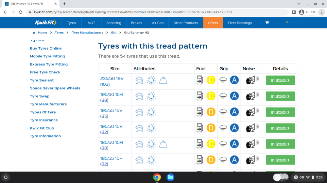327x183 pixels.
Task: Click the weight bag icon in 185/60 15H row
Action: coord(163,144)
